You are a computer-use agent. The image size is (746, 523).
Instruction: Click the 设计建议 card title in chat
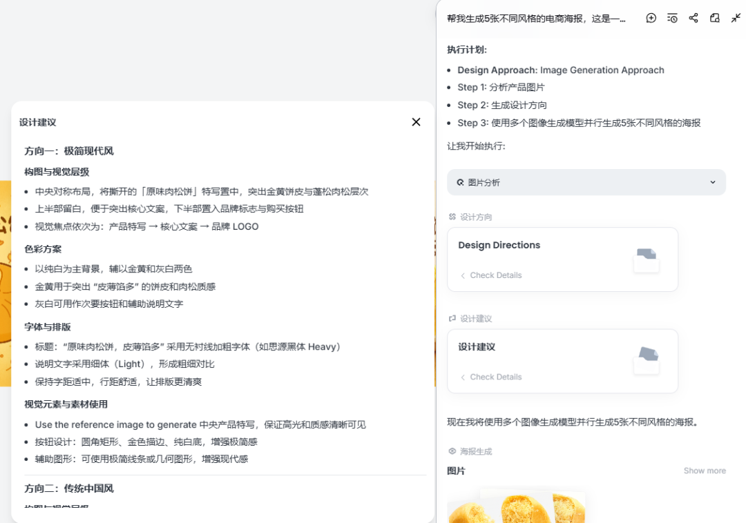click(x=476, y=347)
